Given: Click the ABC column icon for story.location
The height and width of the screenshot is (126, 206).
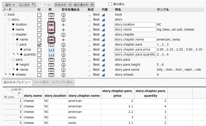Looking at the screenshot, I should (51, 25).
